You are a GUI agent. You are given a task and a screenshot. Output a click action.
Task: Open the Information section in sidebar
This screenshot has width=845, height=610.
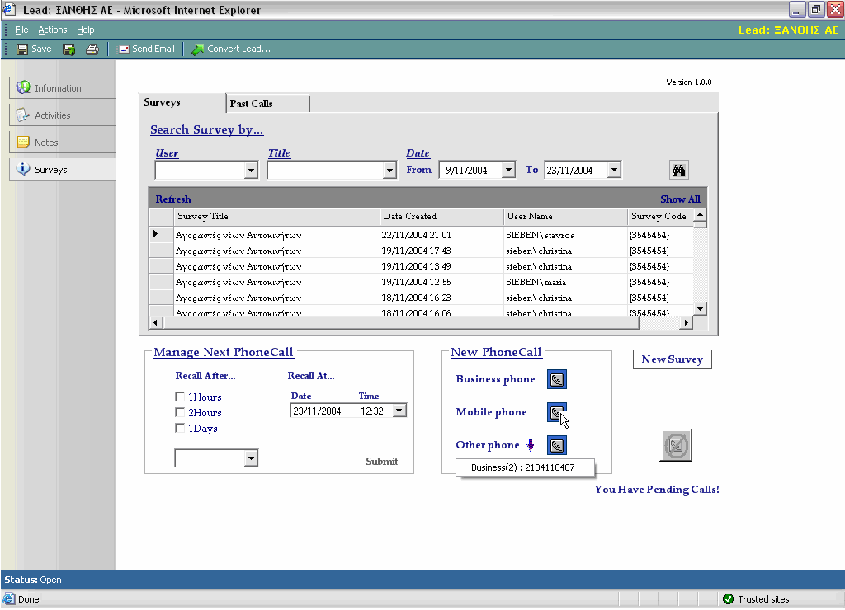click(x=63, y=87)
